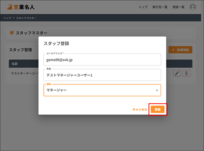
Task: Click the 名前 table column header
Action: tap(14, 64)
